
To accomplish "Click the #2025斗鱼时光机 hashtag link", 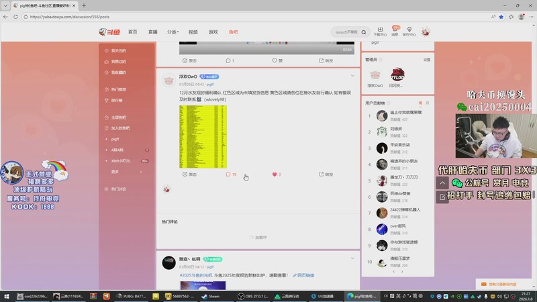I will (x=196, y=275).
